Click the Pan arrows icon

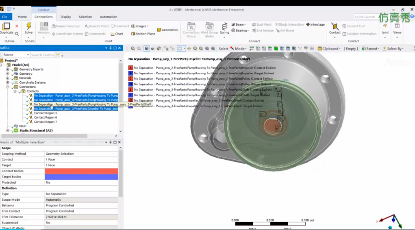189,49
